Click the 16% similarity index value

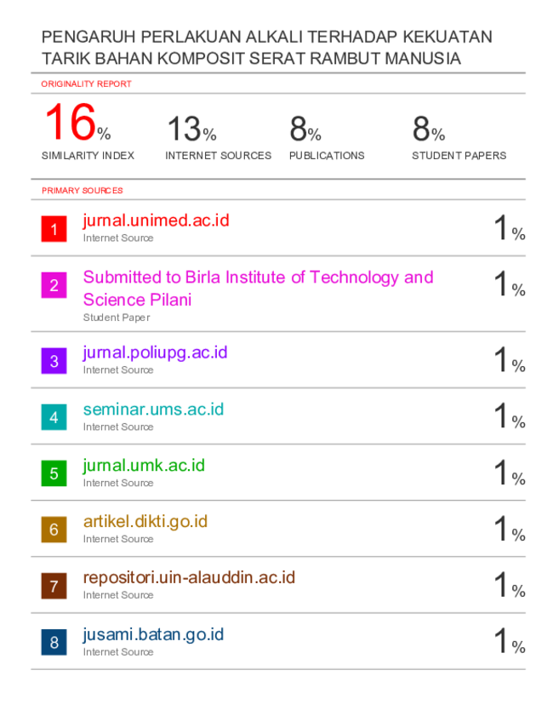tap(78, 122)
